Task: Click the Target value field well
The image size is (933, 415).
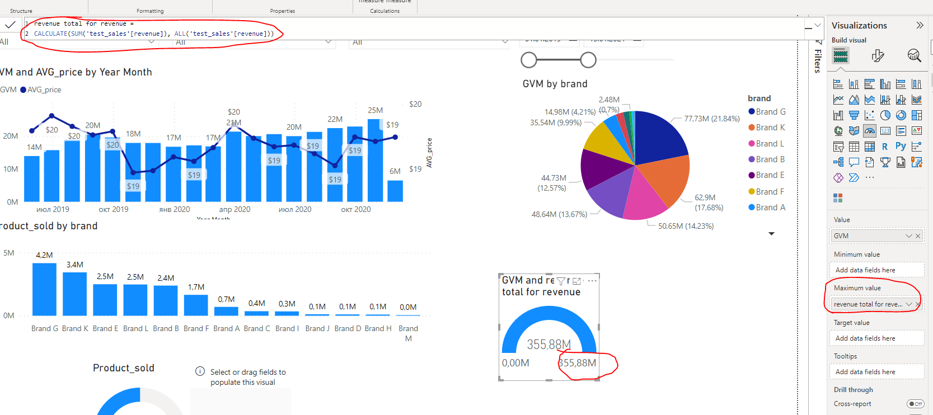Action: (876, 338)
